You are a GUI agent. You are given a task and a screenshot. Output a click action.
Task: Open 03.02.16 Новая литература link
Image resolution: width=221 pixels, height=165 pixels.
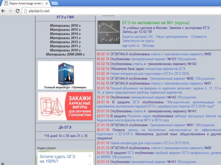point(150,74)
